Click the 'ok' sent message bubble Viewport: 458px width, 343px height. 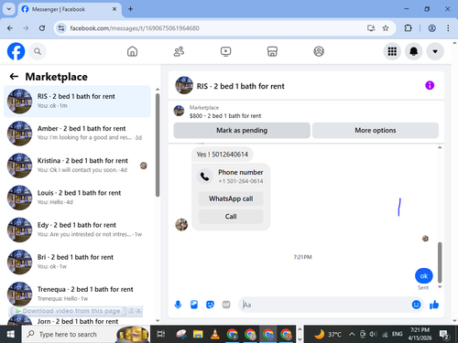(424, 276)
